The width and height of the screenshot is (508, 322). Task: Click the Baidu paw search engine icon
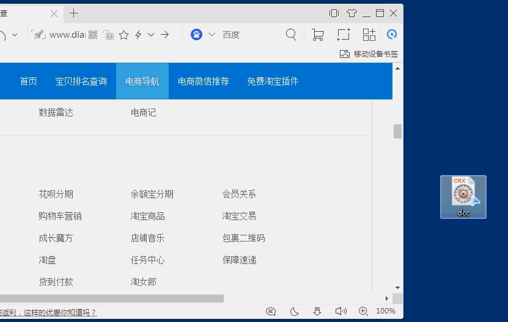[196, 34]
